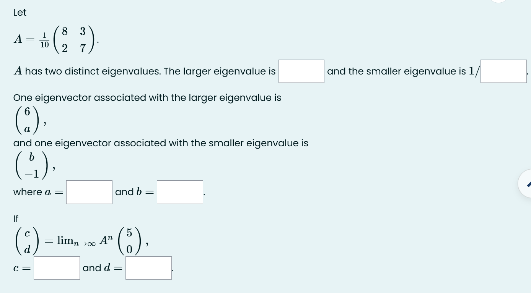Image resolution: width=531 pixels, height=293 pixels.
Task: Click the text 'Let' at the top
Action: 20,13
